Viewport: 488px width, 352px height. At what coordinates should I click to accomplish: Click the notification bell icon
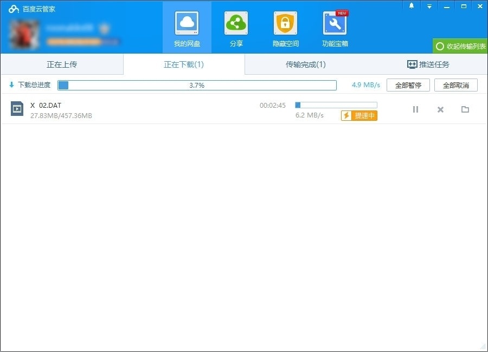[411, 6]
